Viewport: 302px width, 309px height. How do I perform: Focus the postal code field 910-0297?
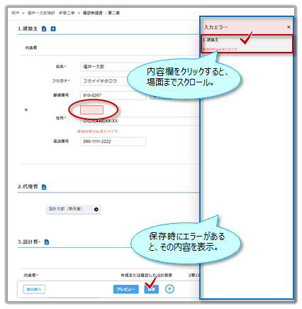[x=113, y=95]
